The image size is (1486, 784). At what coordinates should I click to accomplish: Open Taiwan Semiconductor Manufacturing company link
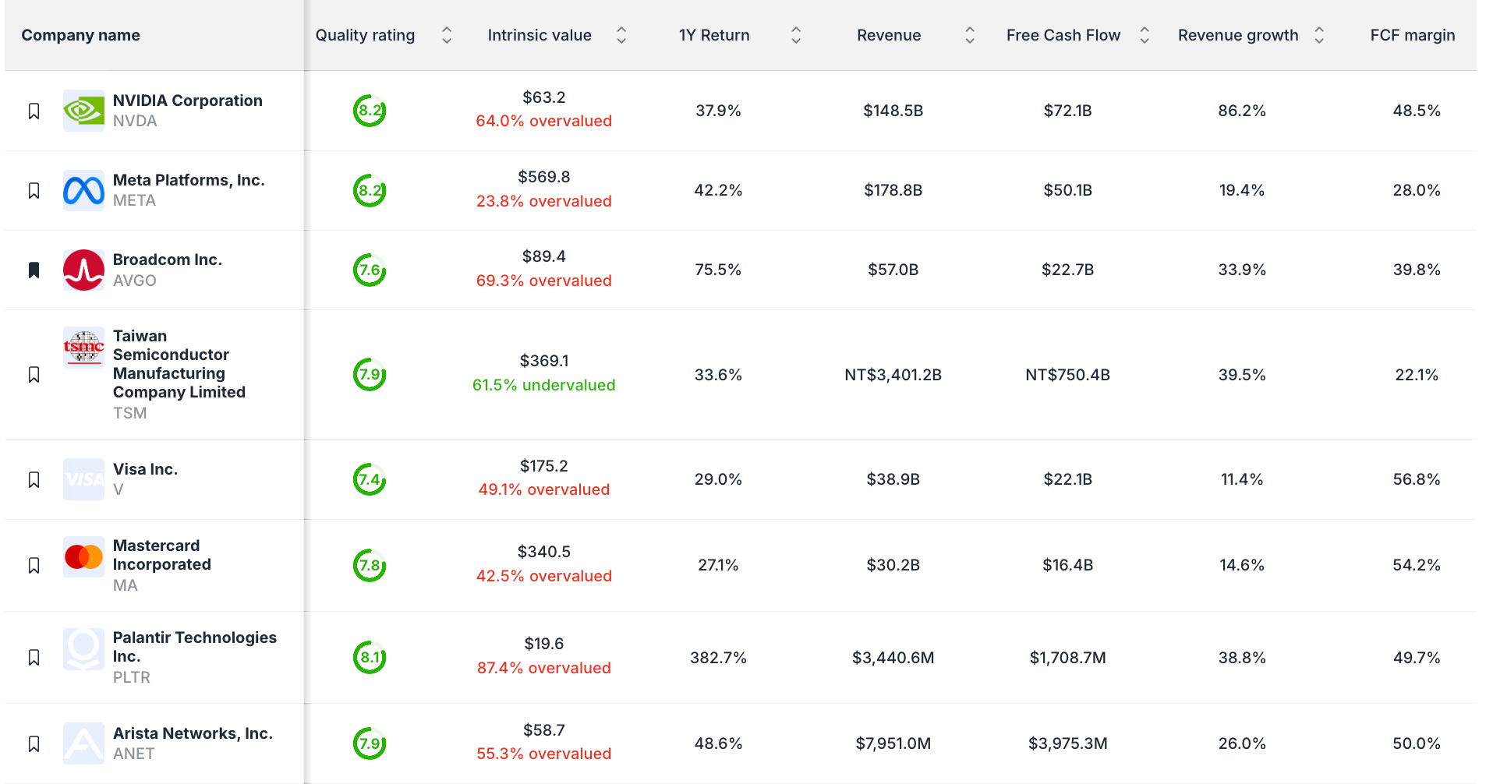click(179, 364)
